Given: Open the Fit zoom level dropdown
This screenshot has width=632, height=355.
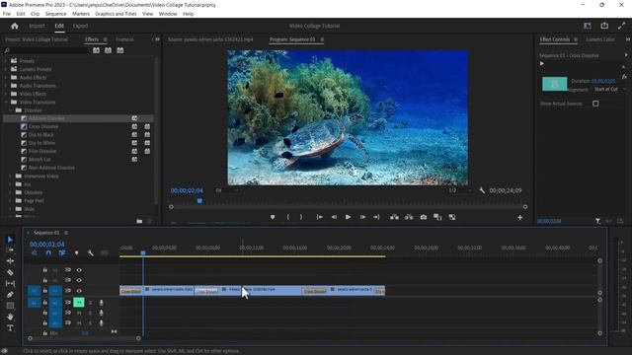Looking at the screenshot, I should coord(228,190).
